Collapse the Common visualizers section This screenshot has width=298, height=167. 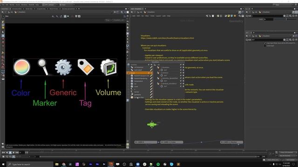(x=129, y=64)
